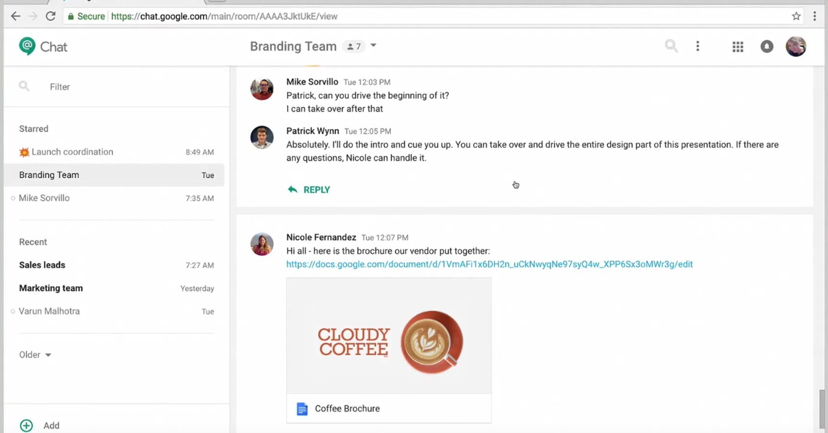Expand the Older conversations section

click(35, 355)
